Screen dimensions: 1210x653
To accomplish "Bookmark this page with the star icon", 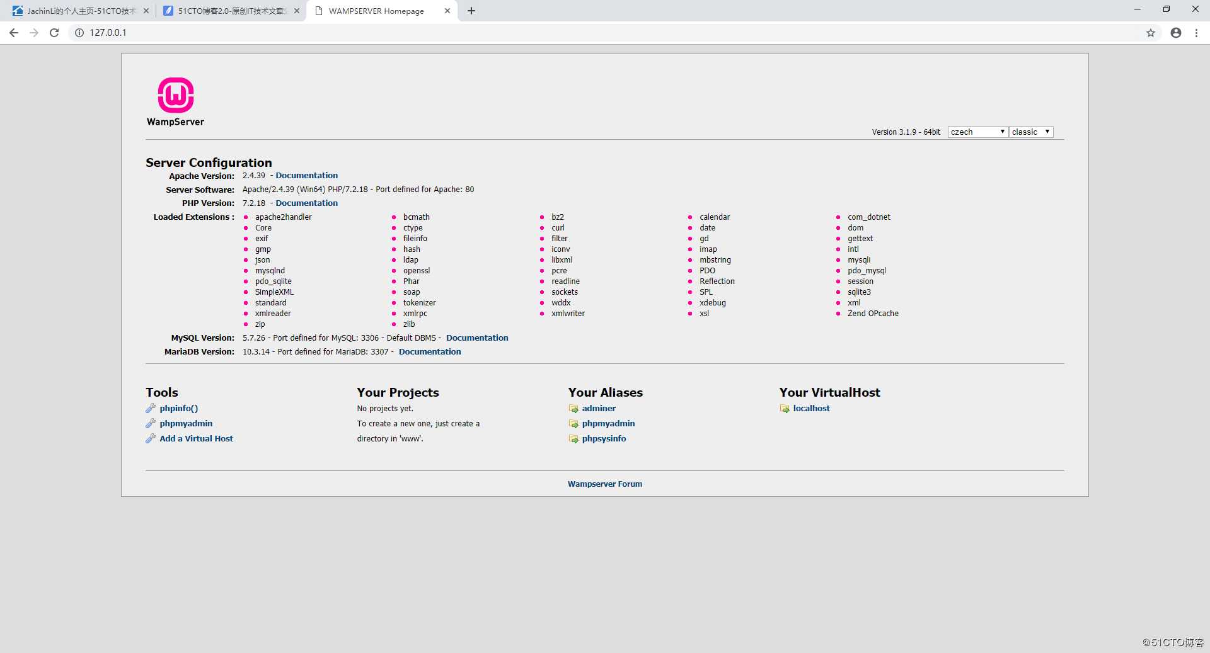I will pyautogui.click(x=1151, y=33).
